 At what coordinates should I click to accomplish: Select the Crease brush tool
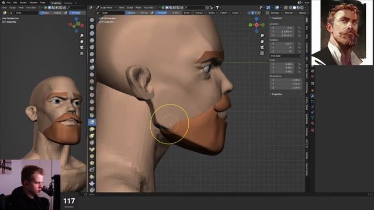click(92, 75)
